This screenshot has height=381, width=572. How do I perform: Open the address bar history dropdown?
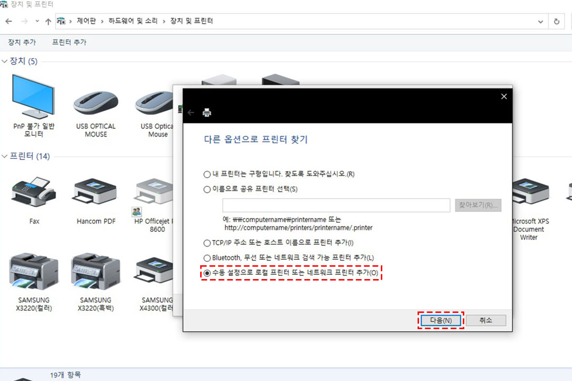(541, 21)
